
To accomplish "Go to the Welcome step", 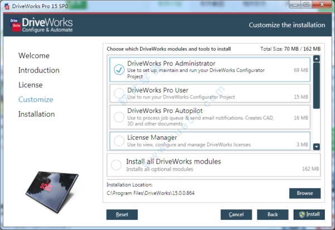I will pyautogui.click(x=34, y=55).
